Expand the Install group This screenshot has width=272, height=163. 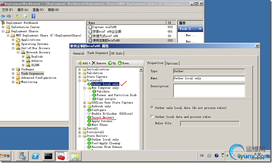79,129
